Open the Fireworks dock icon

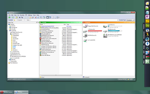[x=147, y=21]
